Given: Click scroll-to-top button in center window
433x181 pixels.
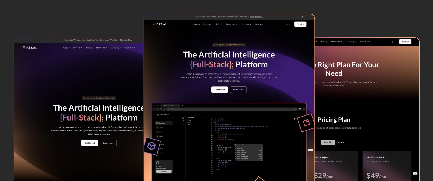Looking at the screenshot, I should click(x=310, y=150).
